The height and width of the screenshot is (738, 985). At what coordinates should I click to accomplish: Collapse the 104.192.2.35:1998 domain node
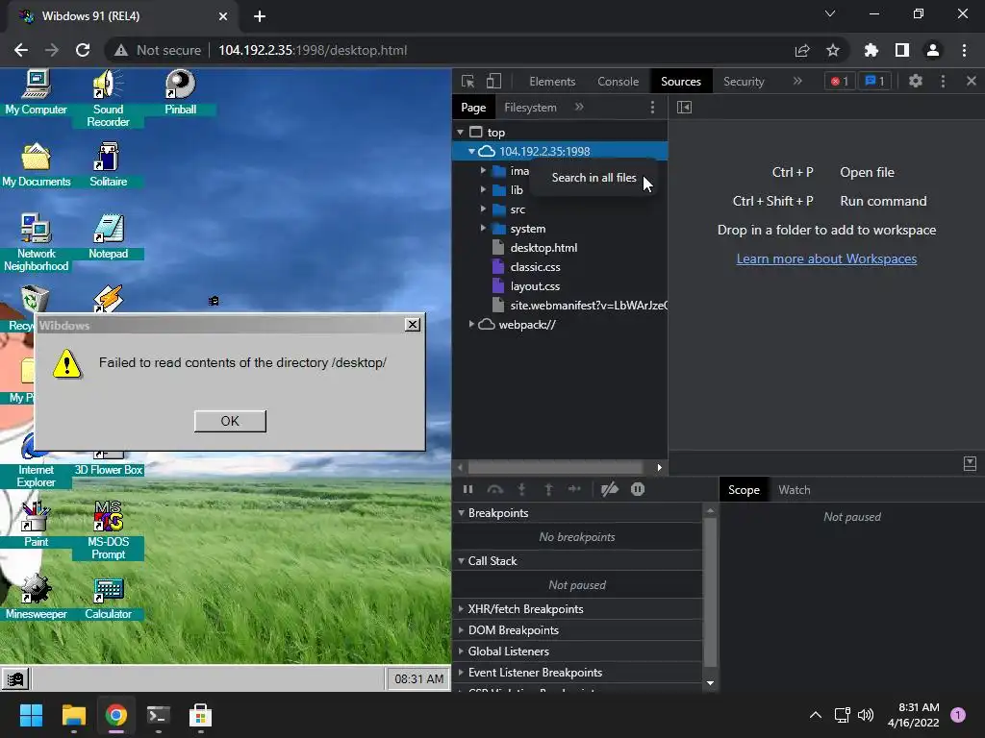pyautogui.click(x=471, y=151)
